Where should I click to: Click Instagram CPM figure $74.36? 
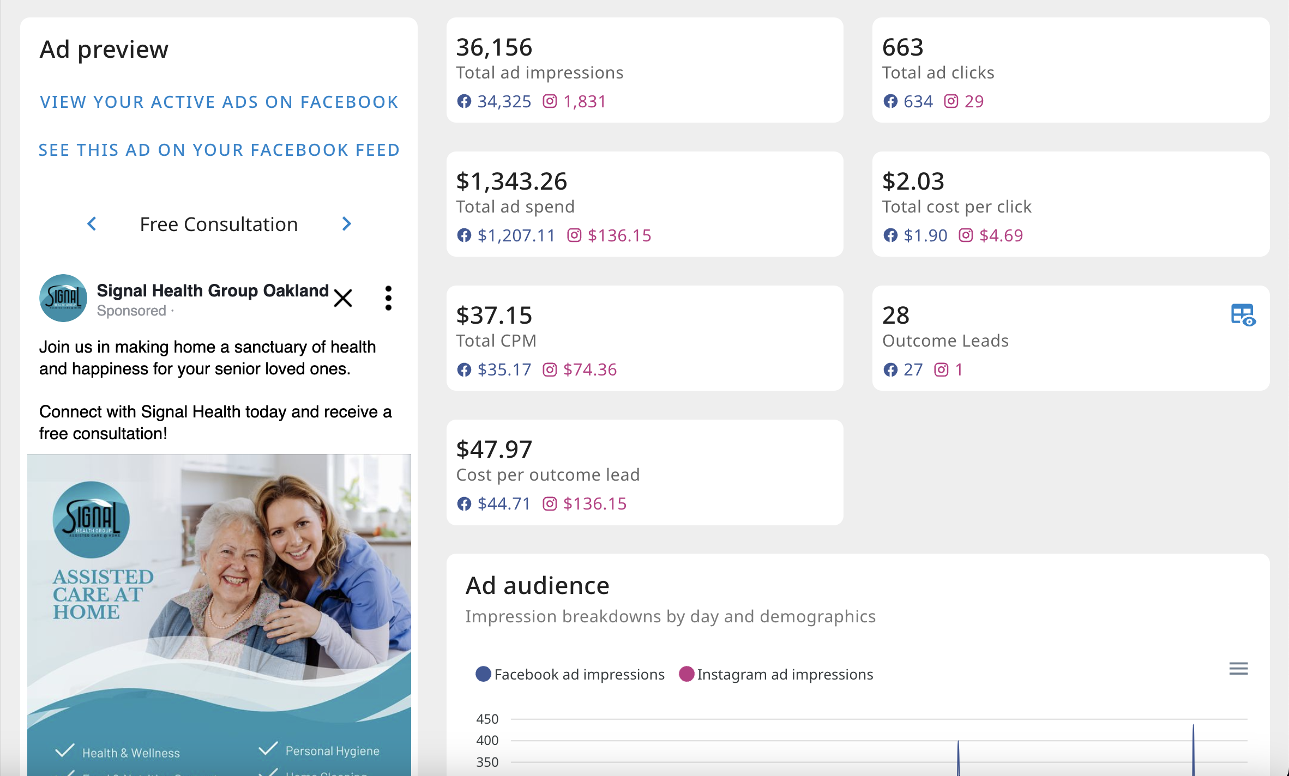590,369
